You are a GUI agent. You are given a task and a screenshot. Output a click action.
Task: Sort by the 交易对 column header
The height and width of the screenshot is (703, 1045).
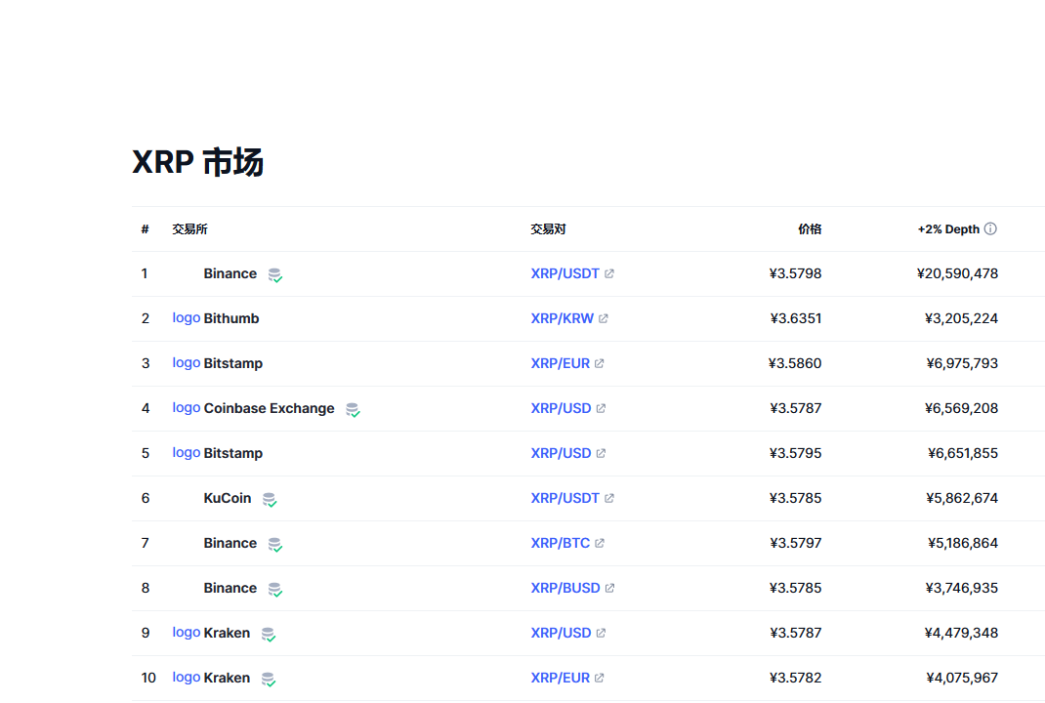tap(548, 229)
